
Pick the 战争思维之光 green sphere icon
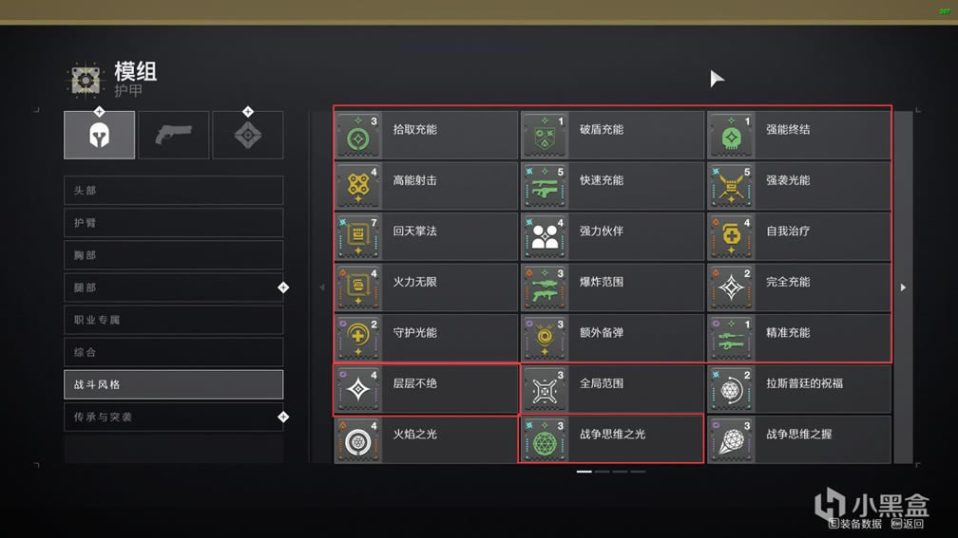[545, 440]
